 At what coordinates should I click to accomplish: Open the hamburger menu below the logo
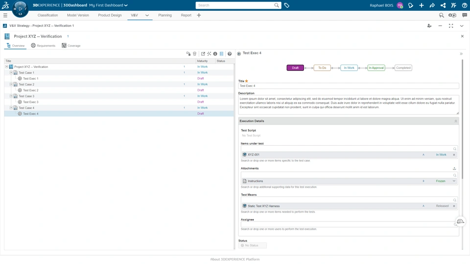[5, 15]
